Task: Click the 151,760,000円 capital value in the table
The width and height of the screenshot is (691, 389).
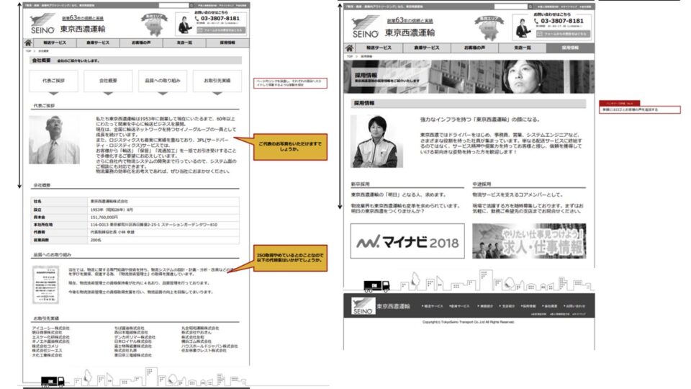Action: pos(104,218)
